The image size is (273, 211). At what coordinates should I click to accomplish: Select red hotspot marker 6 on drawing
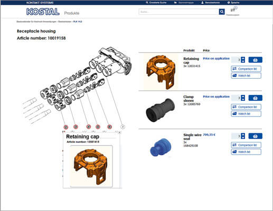[109, 127]
